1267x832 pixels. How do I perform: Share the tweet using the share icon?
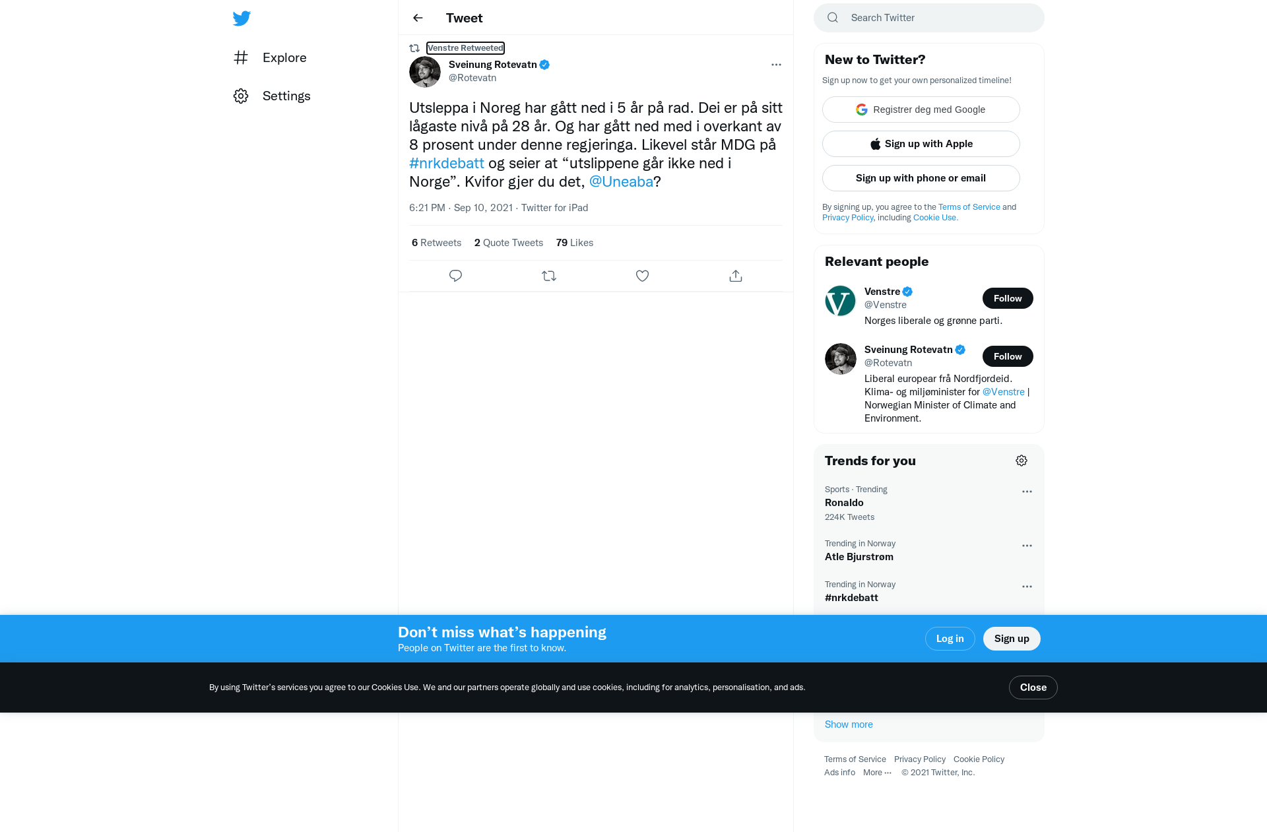click(736, 276)
